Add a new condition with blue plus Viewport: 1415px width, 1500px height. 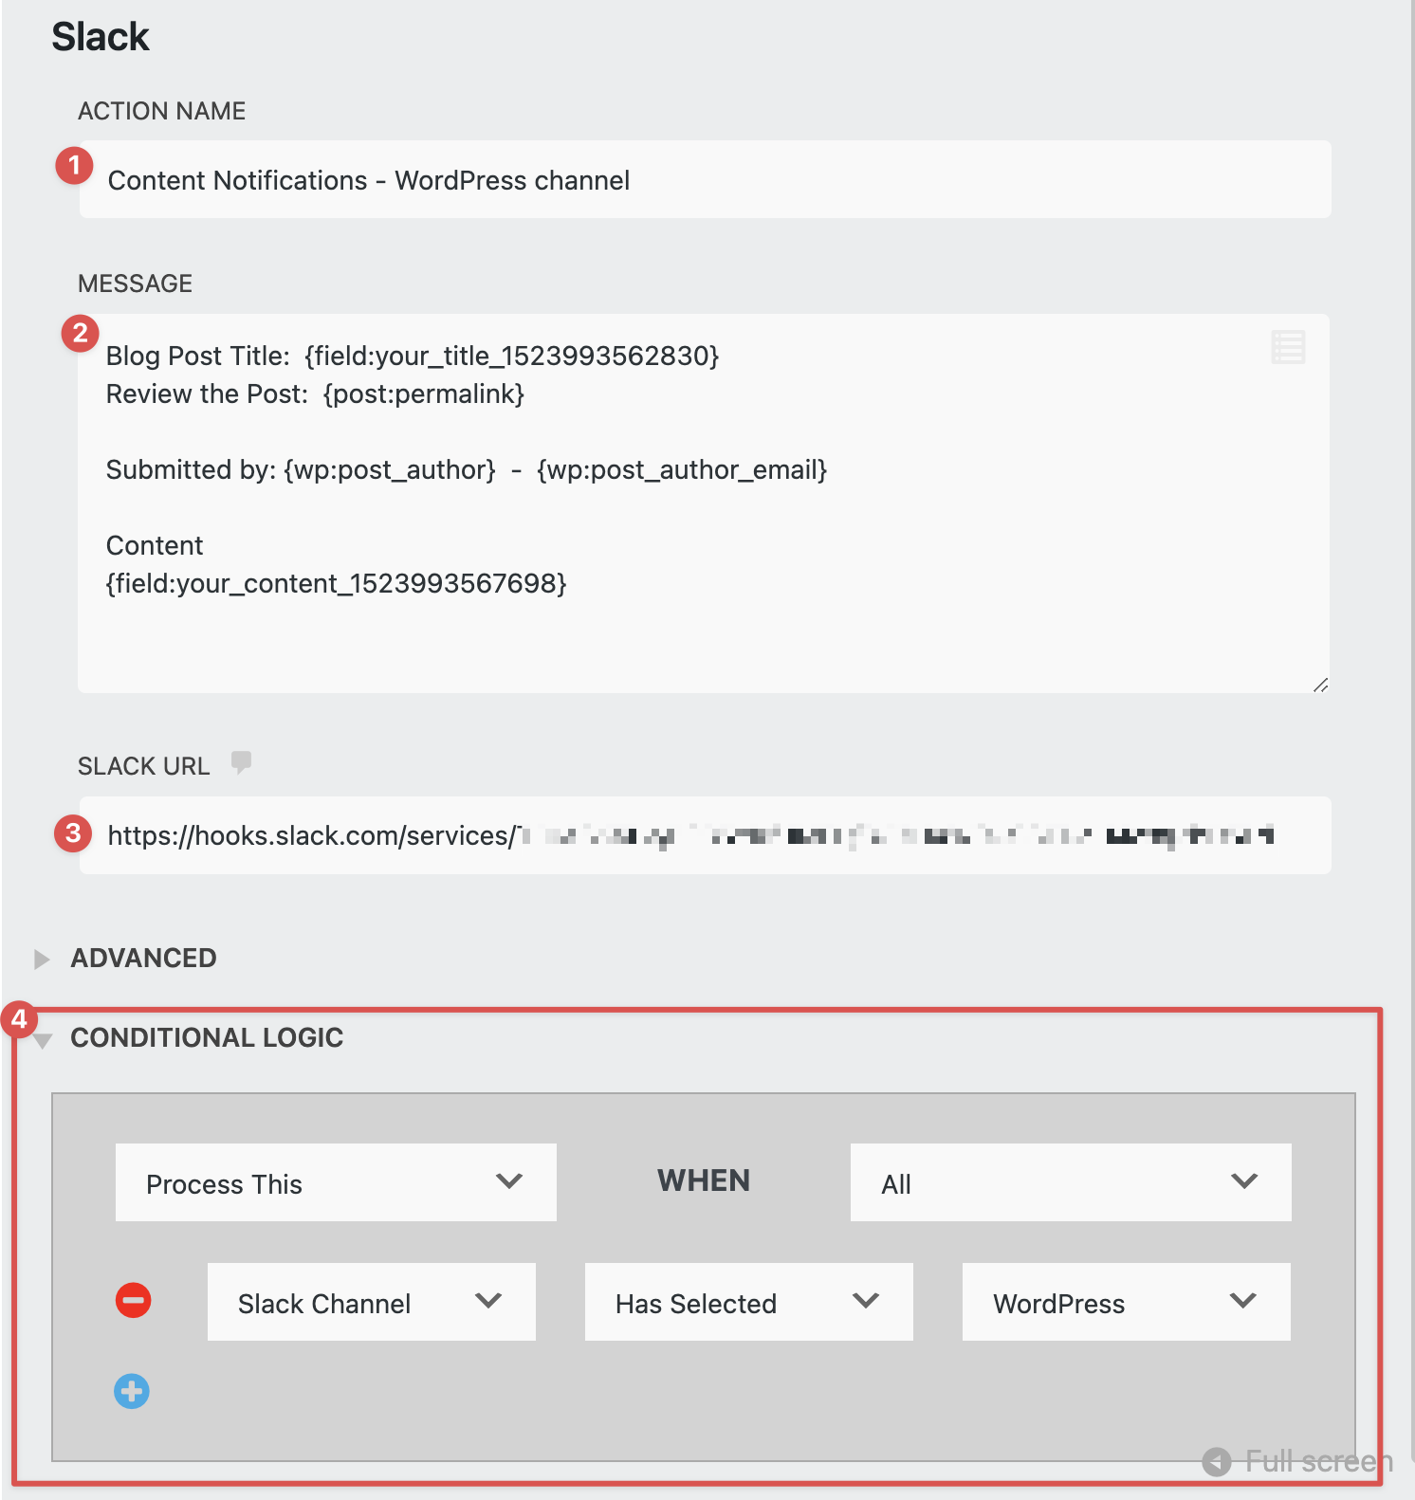click(132, 1391)
